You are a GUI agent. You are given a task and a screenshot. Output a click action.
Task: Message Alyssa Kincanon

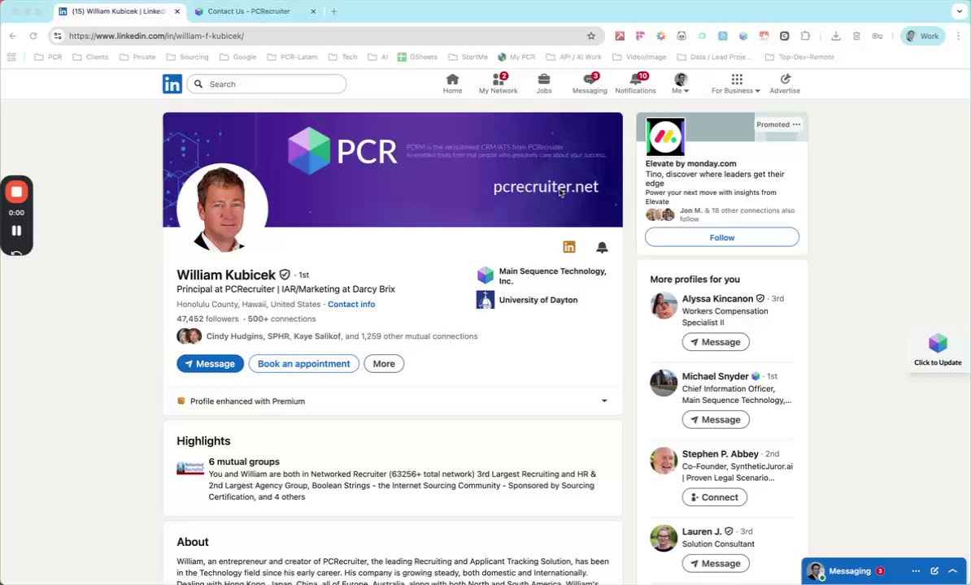click(x=716, y=342)
